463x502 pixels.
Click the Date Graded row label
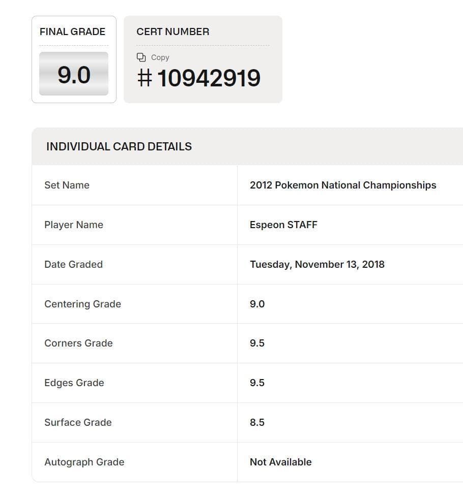pyautogui.click(x=73, y=264)
